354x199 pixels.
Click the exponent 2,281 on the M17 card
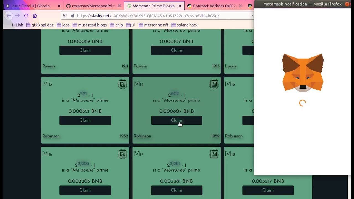pyautogui.click(x=175, y=164)
